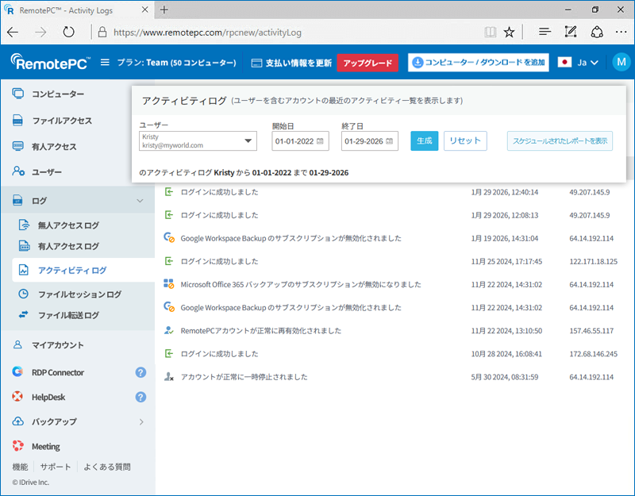Click the 生成 button
The height and width of the screenshot is (496, 635).
pyautogui.click(x=425, y=140)
